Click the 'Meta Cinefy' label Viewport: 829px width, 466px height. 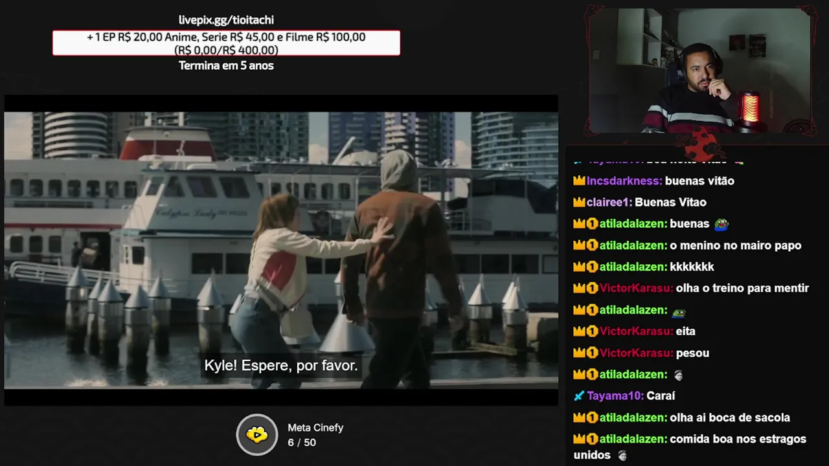pos(315,428)
